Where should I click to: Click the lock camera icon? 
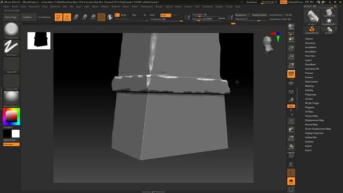(291, 100)
